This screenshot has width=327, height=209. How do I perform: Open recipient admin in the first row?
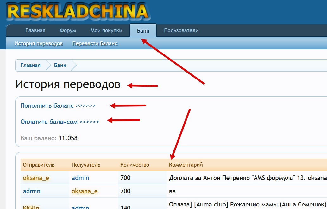click(x=80, y=178)
